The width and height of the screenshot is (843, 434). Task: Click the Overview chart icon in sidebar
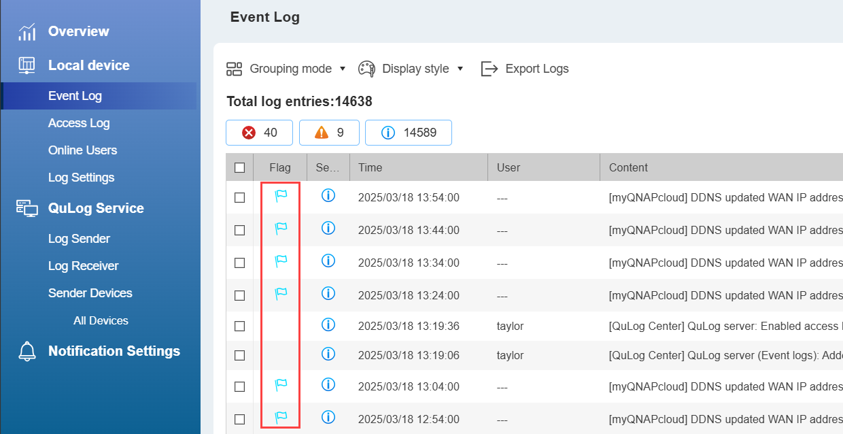(27, 32)
